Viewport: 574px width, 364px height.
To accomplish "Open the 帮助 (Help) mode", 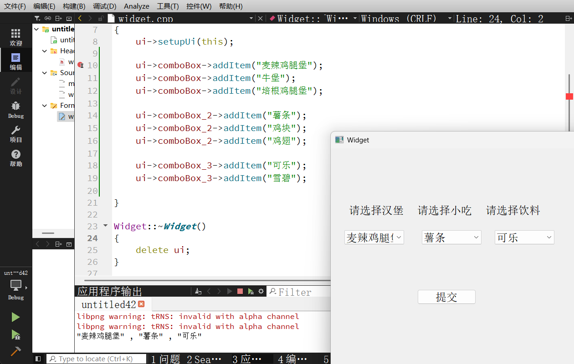I will click(16, 158).
